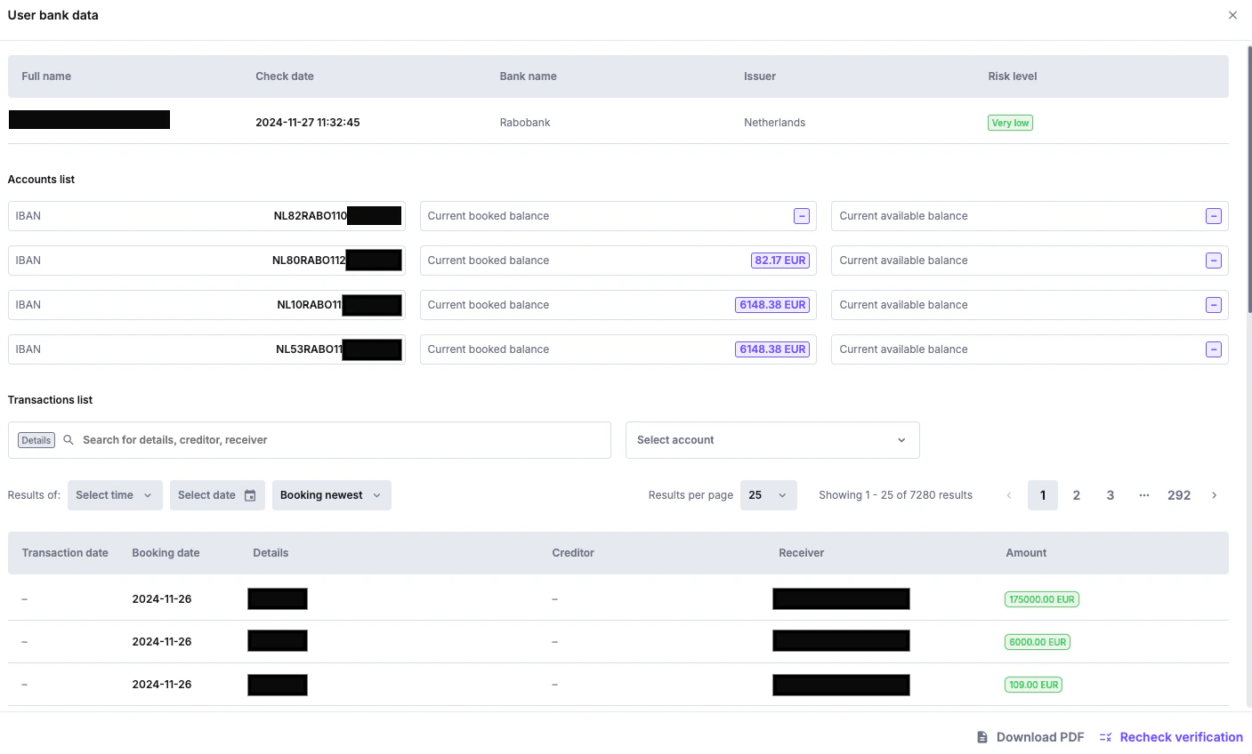Change Results per page from 25
The height and width of the screenshot is (754, 1252).
coord(768,495)
